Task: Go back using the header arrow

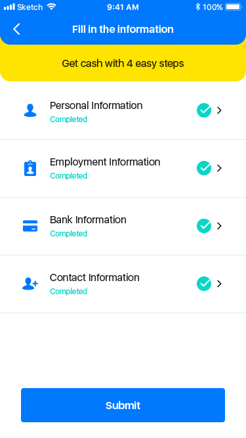Action: click(16, 29)
